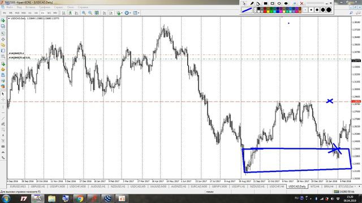Switch to the EURUSD,M15 chart tab

tap(18, 187)
